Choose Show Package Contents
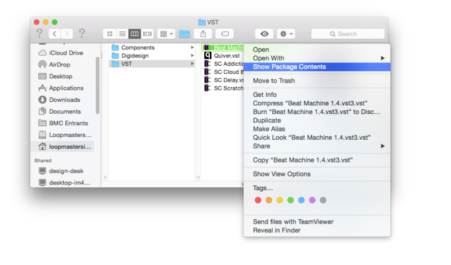Screen dimensions: 451x265 [x=317, y=67]
